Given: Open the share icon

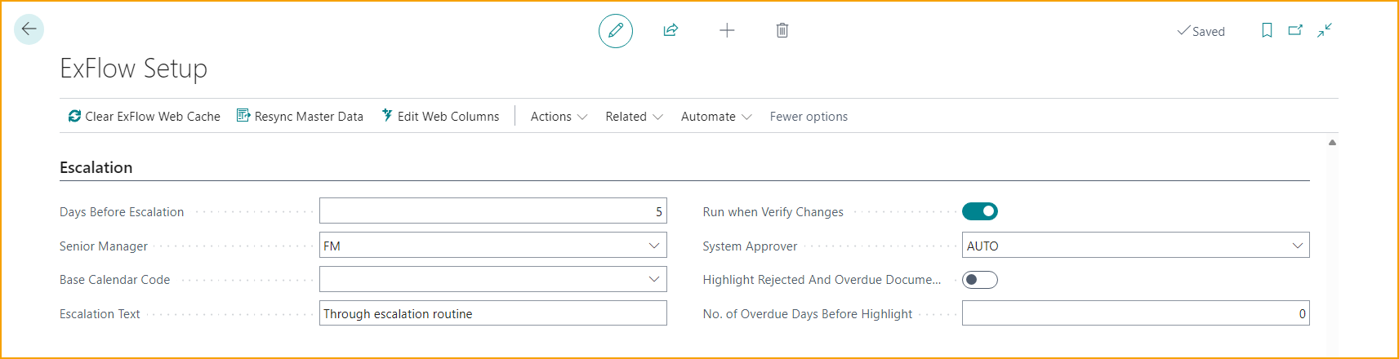Looking at the screenshot, I should (671, 30).
